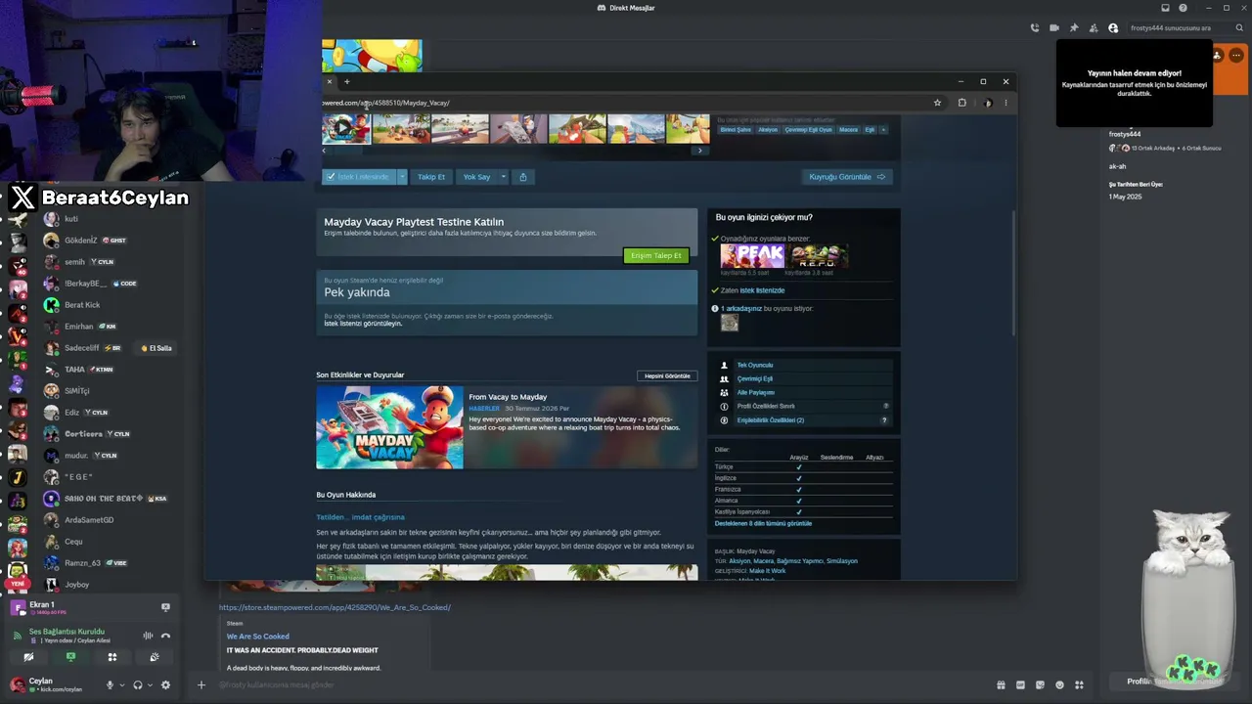Open browser extensions puzzle icon
Image resolution: width=1252 pixels, height=704 pixels.
click(x=962, y=103)
